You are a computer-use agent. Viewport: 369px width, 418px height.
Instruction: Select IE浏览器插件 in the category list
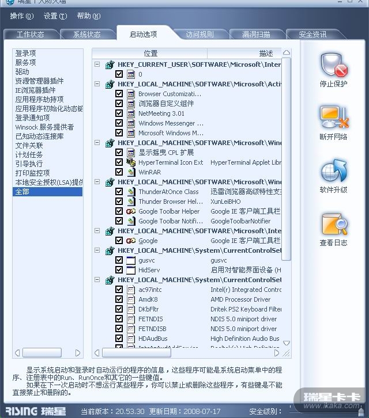click(36, 90)
